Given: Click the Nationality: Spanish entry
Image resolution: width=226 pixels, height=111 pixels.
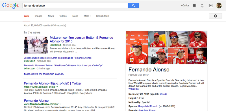Looking at the screenshot, I should pos(139,102).
